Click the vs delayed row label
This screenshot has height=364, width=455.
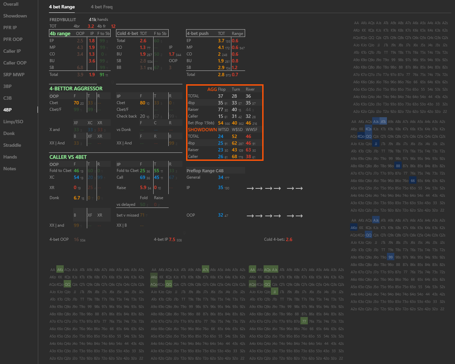coord(126,204)
